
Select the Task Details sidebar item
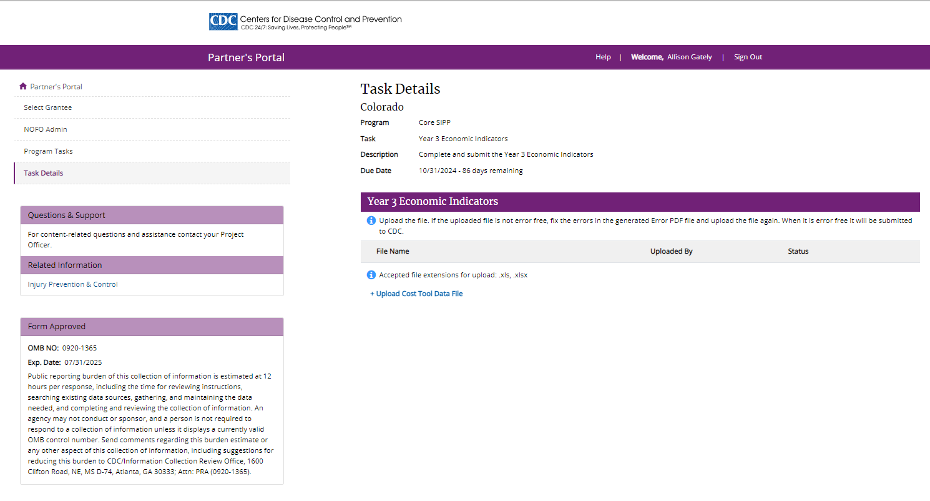44,173
